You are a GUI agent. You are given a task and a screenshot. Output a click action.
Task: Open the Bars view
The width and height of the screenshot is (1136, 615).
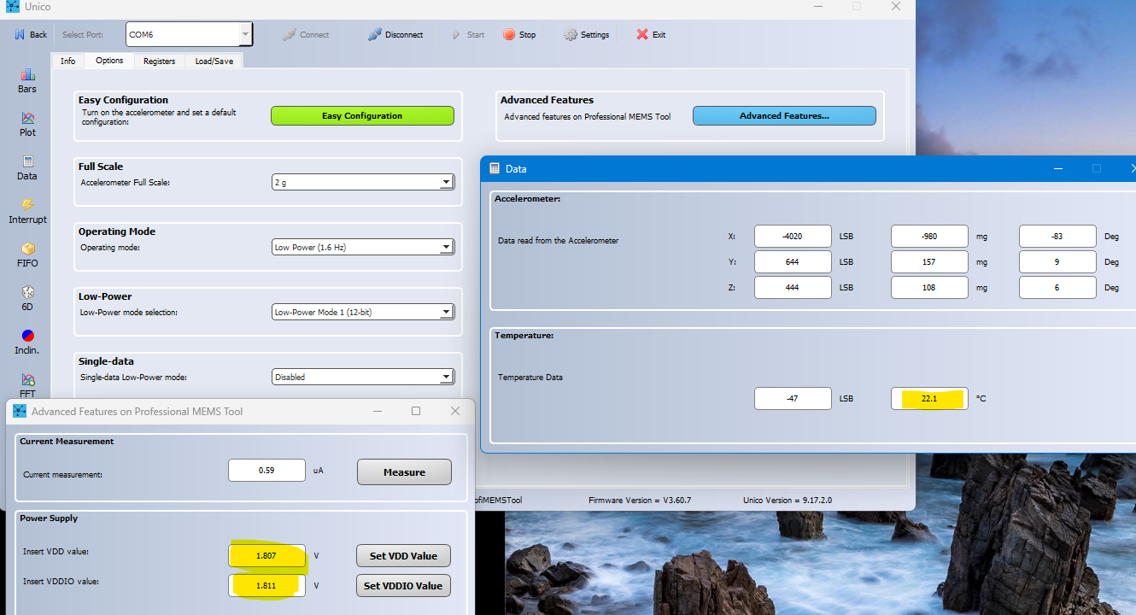[26, 81]
